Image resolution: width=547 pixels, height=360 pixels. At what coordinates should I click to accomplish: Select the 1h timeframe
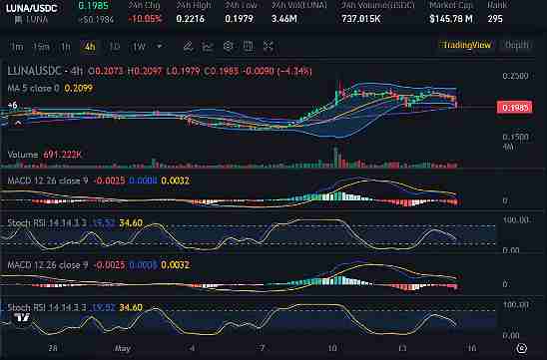[65, 47]
